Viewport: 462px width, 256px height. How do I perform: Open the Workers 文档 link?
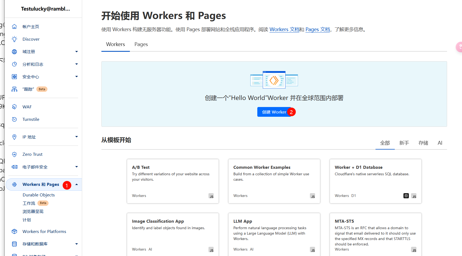click(284, 30)
